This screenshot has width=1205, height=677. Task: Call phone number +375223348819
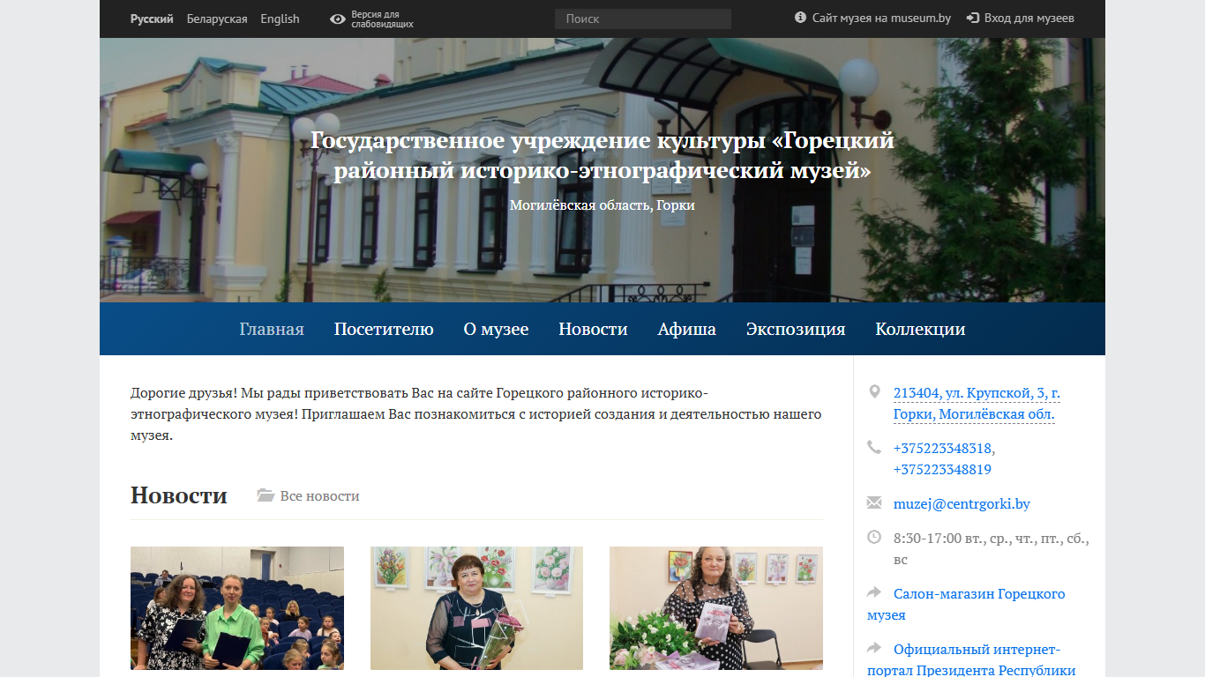pos(942,470)
